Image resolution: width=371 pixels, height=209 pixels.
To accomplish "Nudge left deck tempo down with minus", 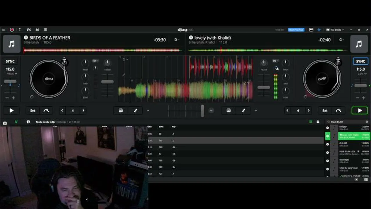I will coord(7,98).
